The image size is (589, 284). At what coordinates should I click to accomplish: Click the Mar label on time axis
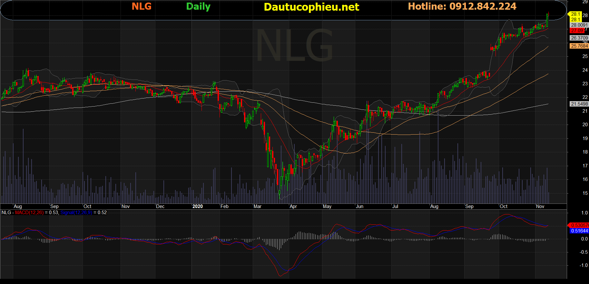(258, 206)
